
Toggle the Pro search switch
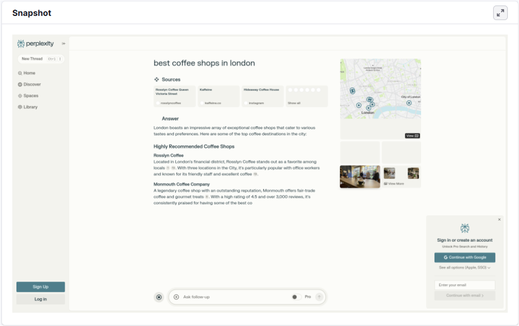pos(296,297)
